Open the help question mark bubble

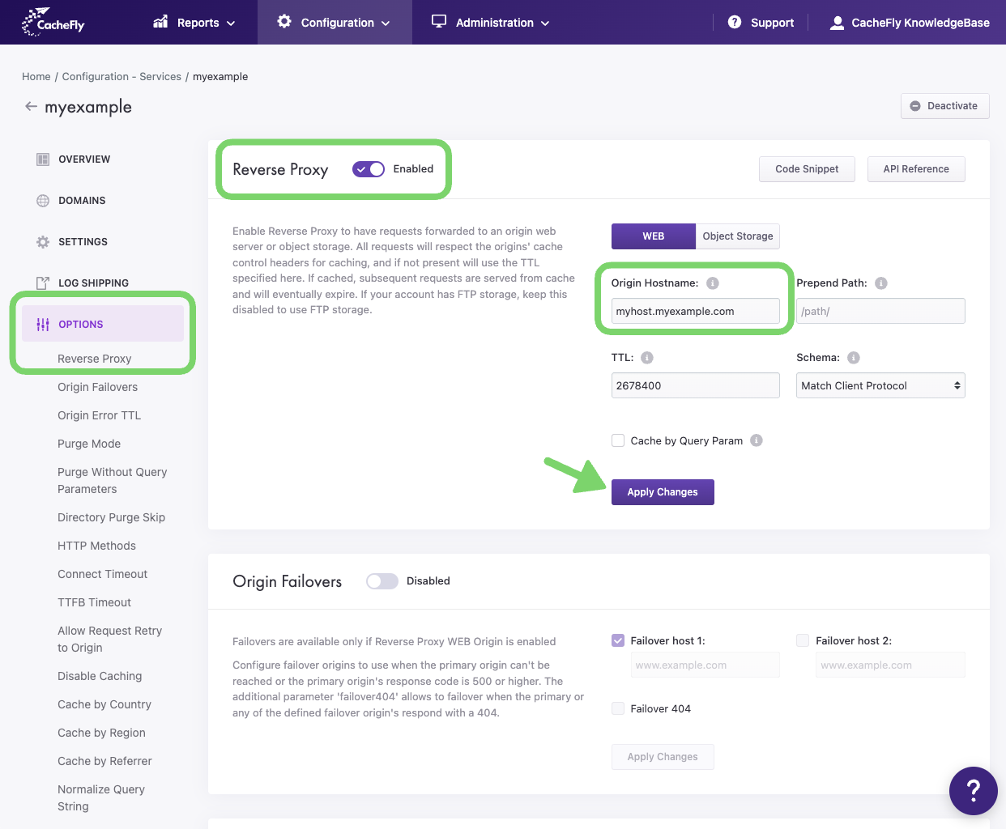tap(973, 790)
